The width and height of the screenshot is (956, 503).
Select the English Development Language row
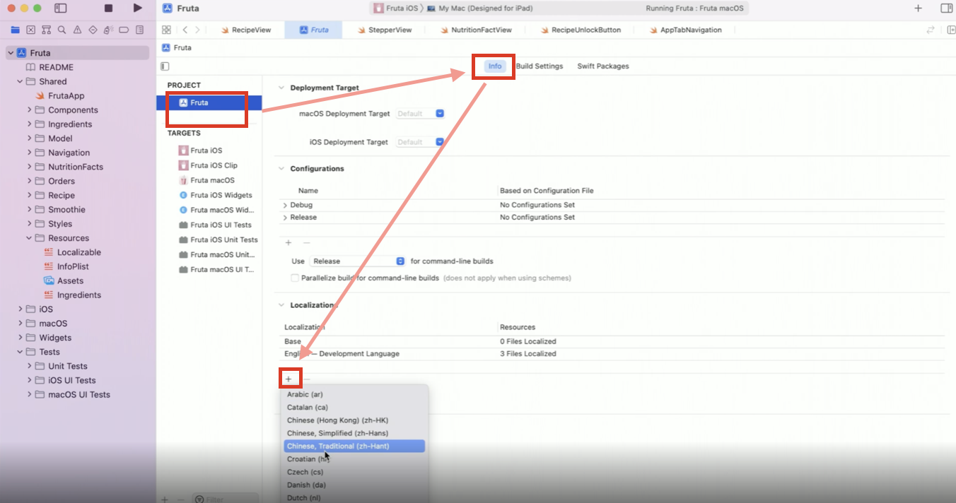(612, 354)
